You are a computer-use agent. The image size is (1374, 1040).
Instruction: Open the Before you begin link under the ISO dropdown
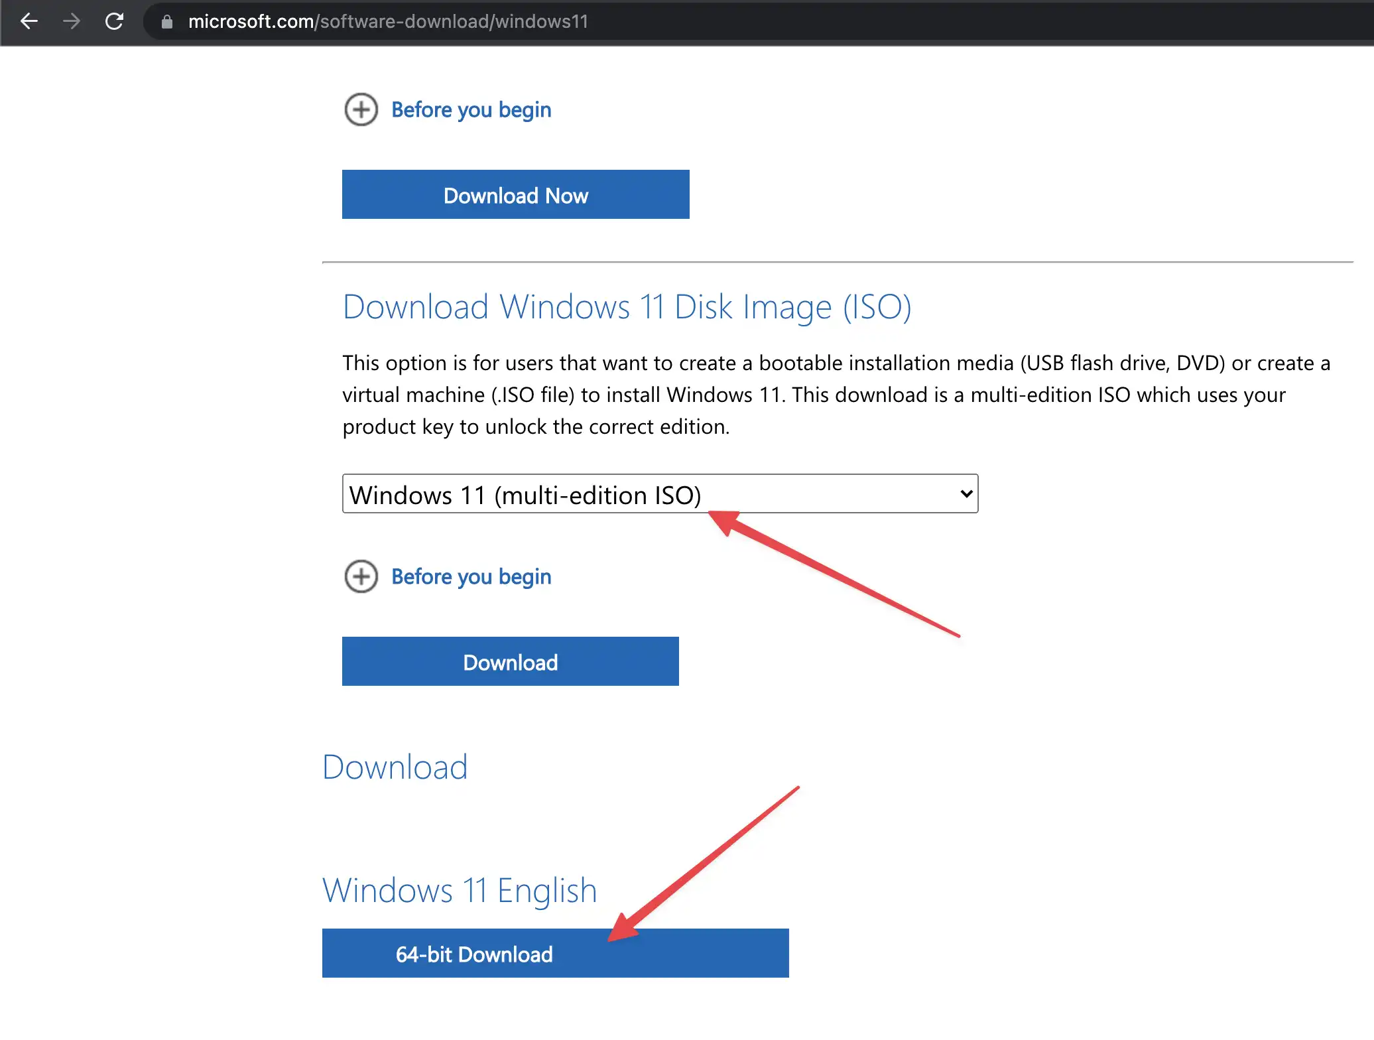(471, 577)
